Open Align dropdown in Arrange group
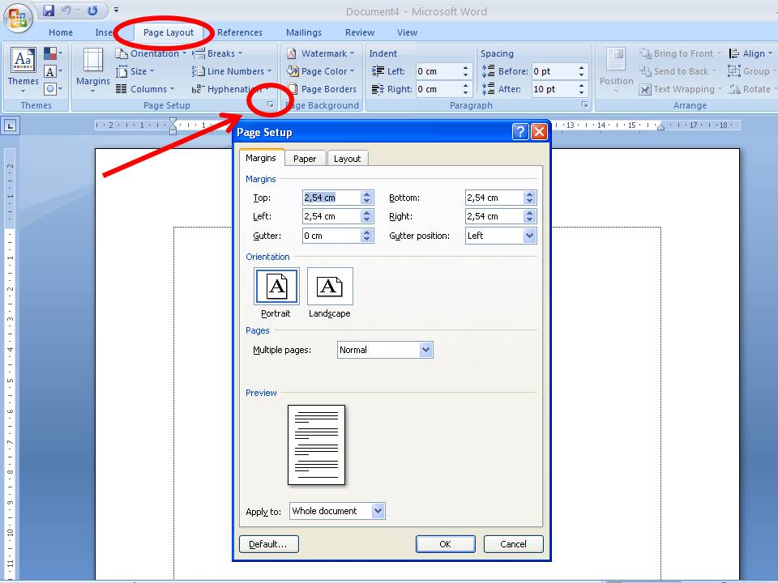Viewport: 778px width, 583px height. pyautogui.click(x=750, y=53)
